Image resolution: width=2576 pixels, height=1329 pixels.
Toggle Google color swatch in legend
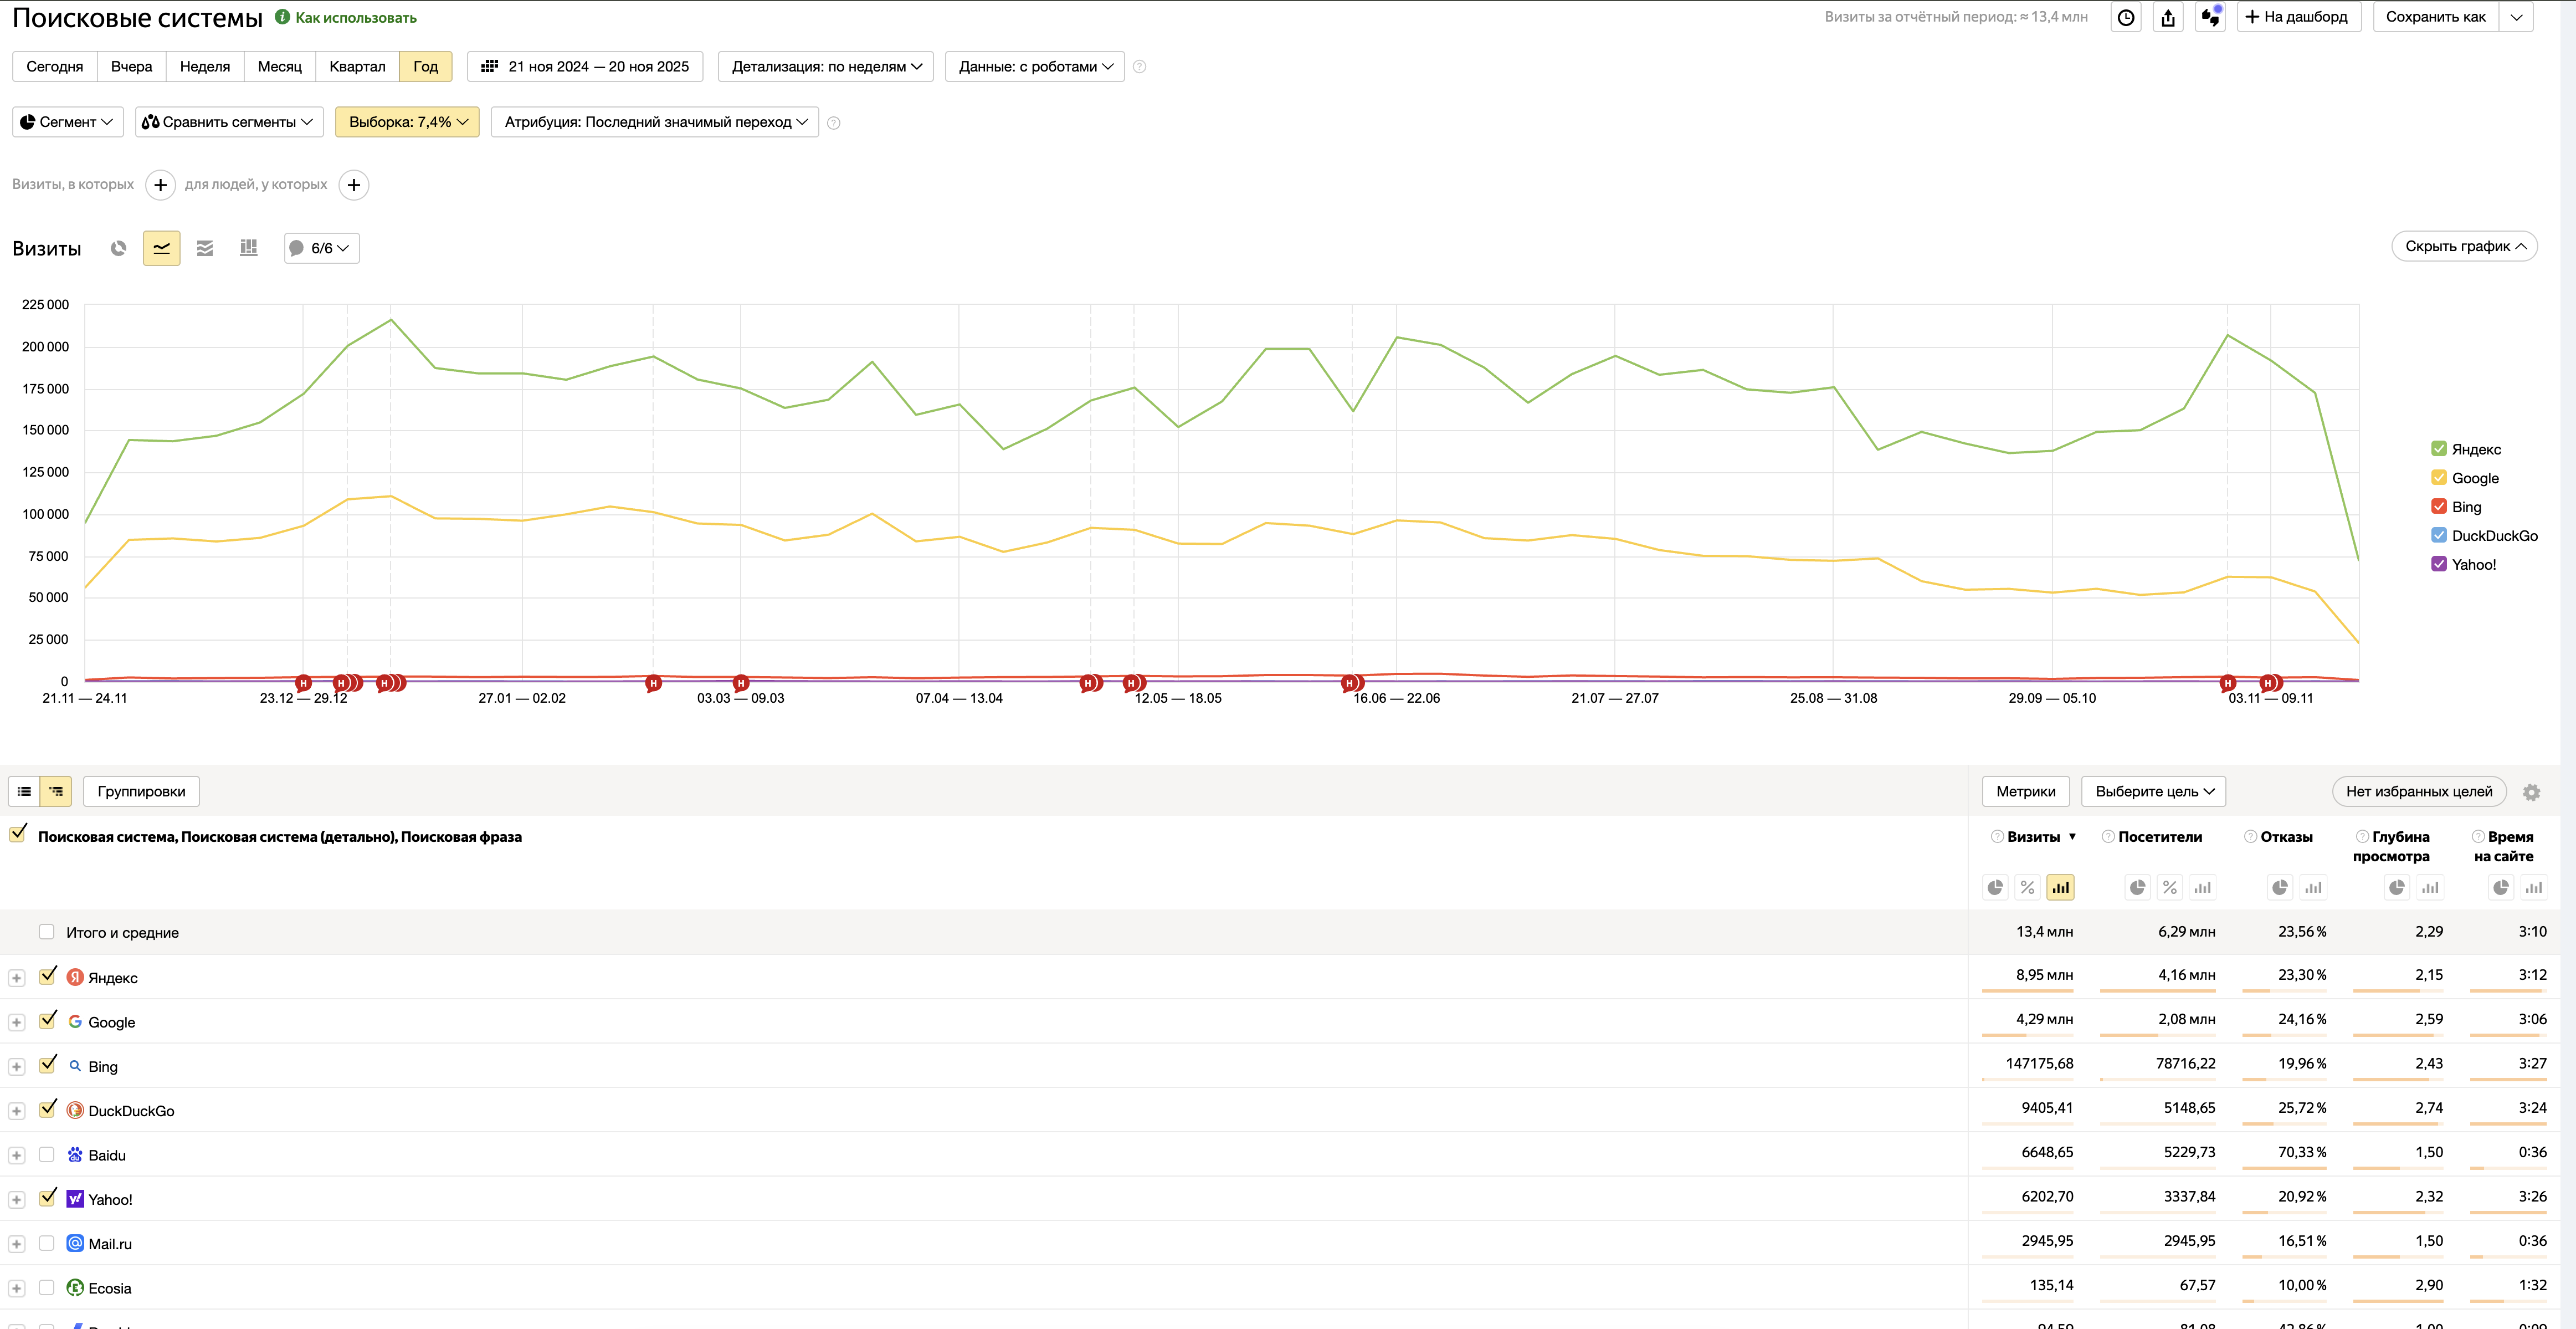tap(2439, 477)
